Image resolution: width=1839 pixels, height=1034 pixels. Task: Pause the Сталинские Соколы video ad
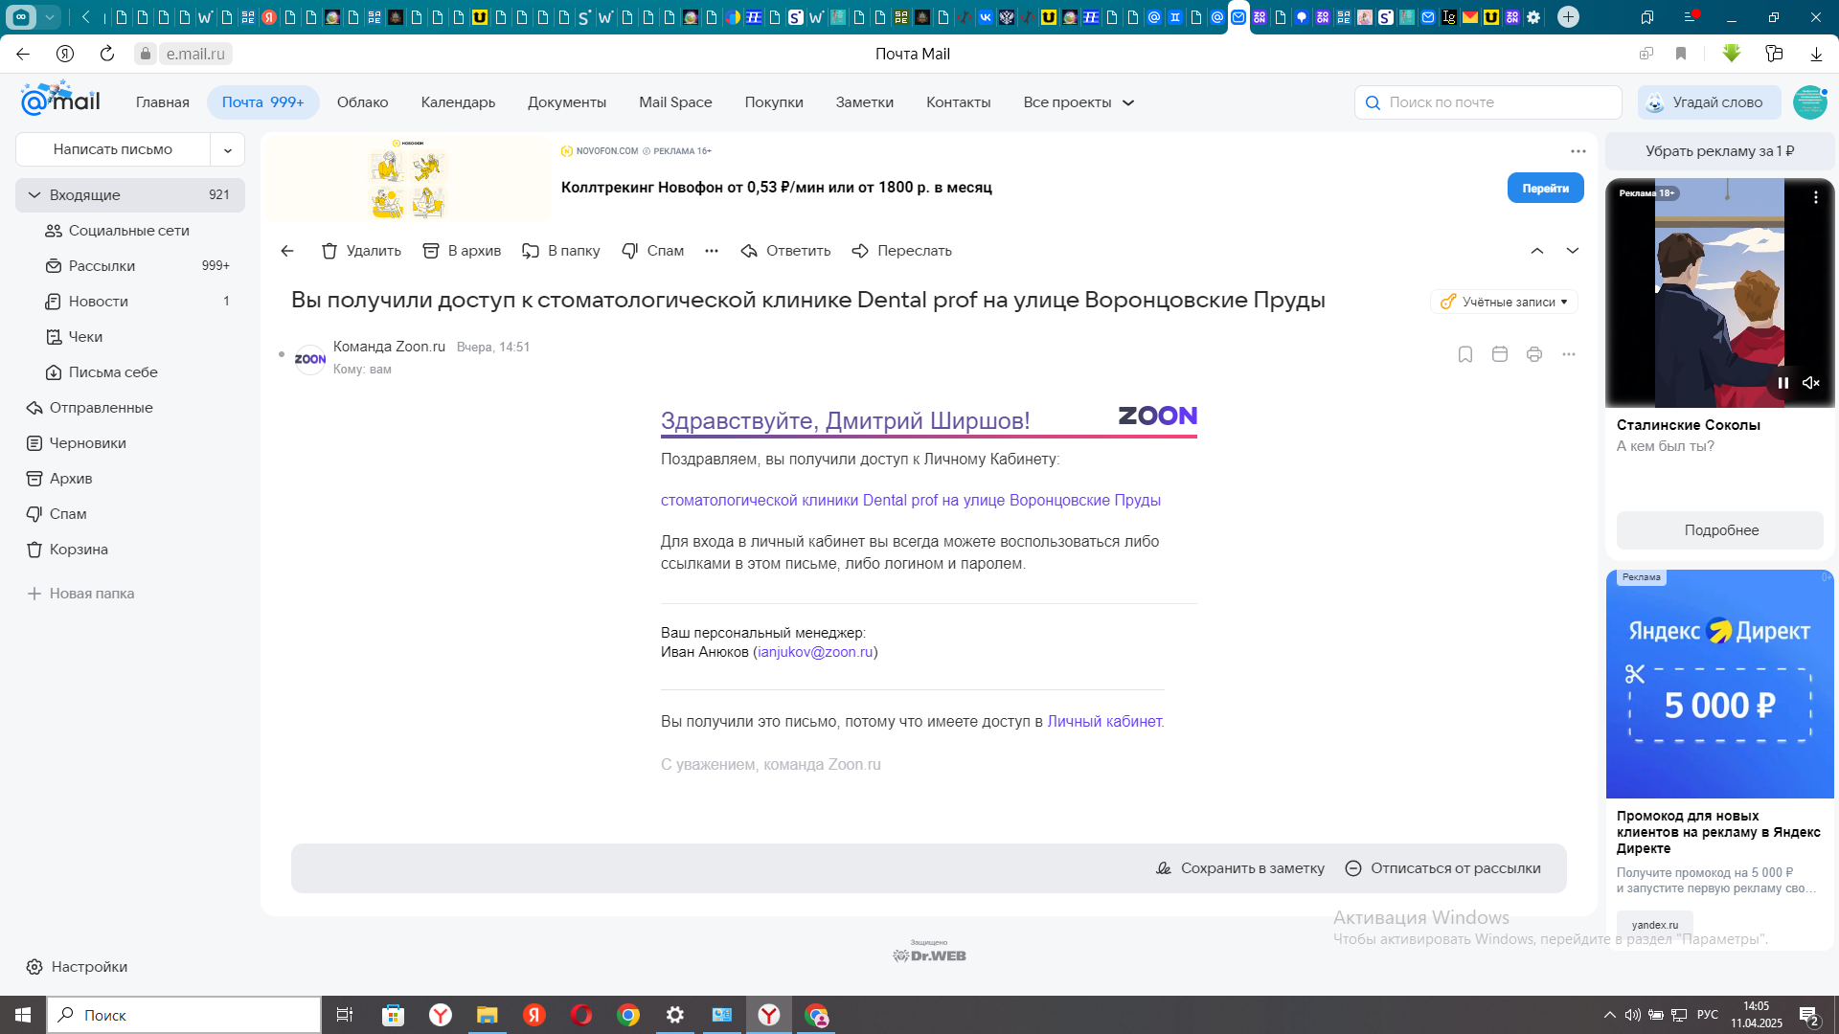1783,383
